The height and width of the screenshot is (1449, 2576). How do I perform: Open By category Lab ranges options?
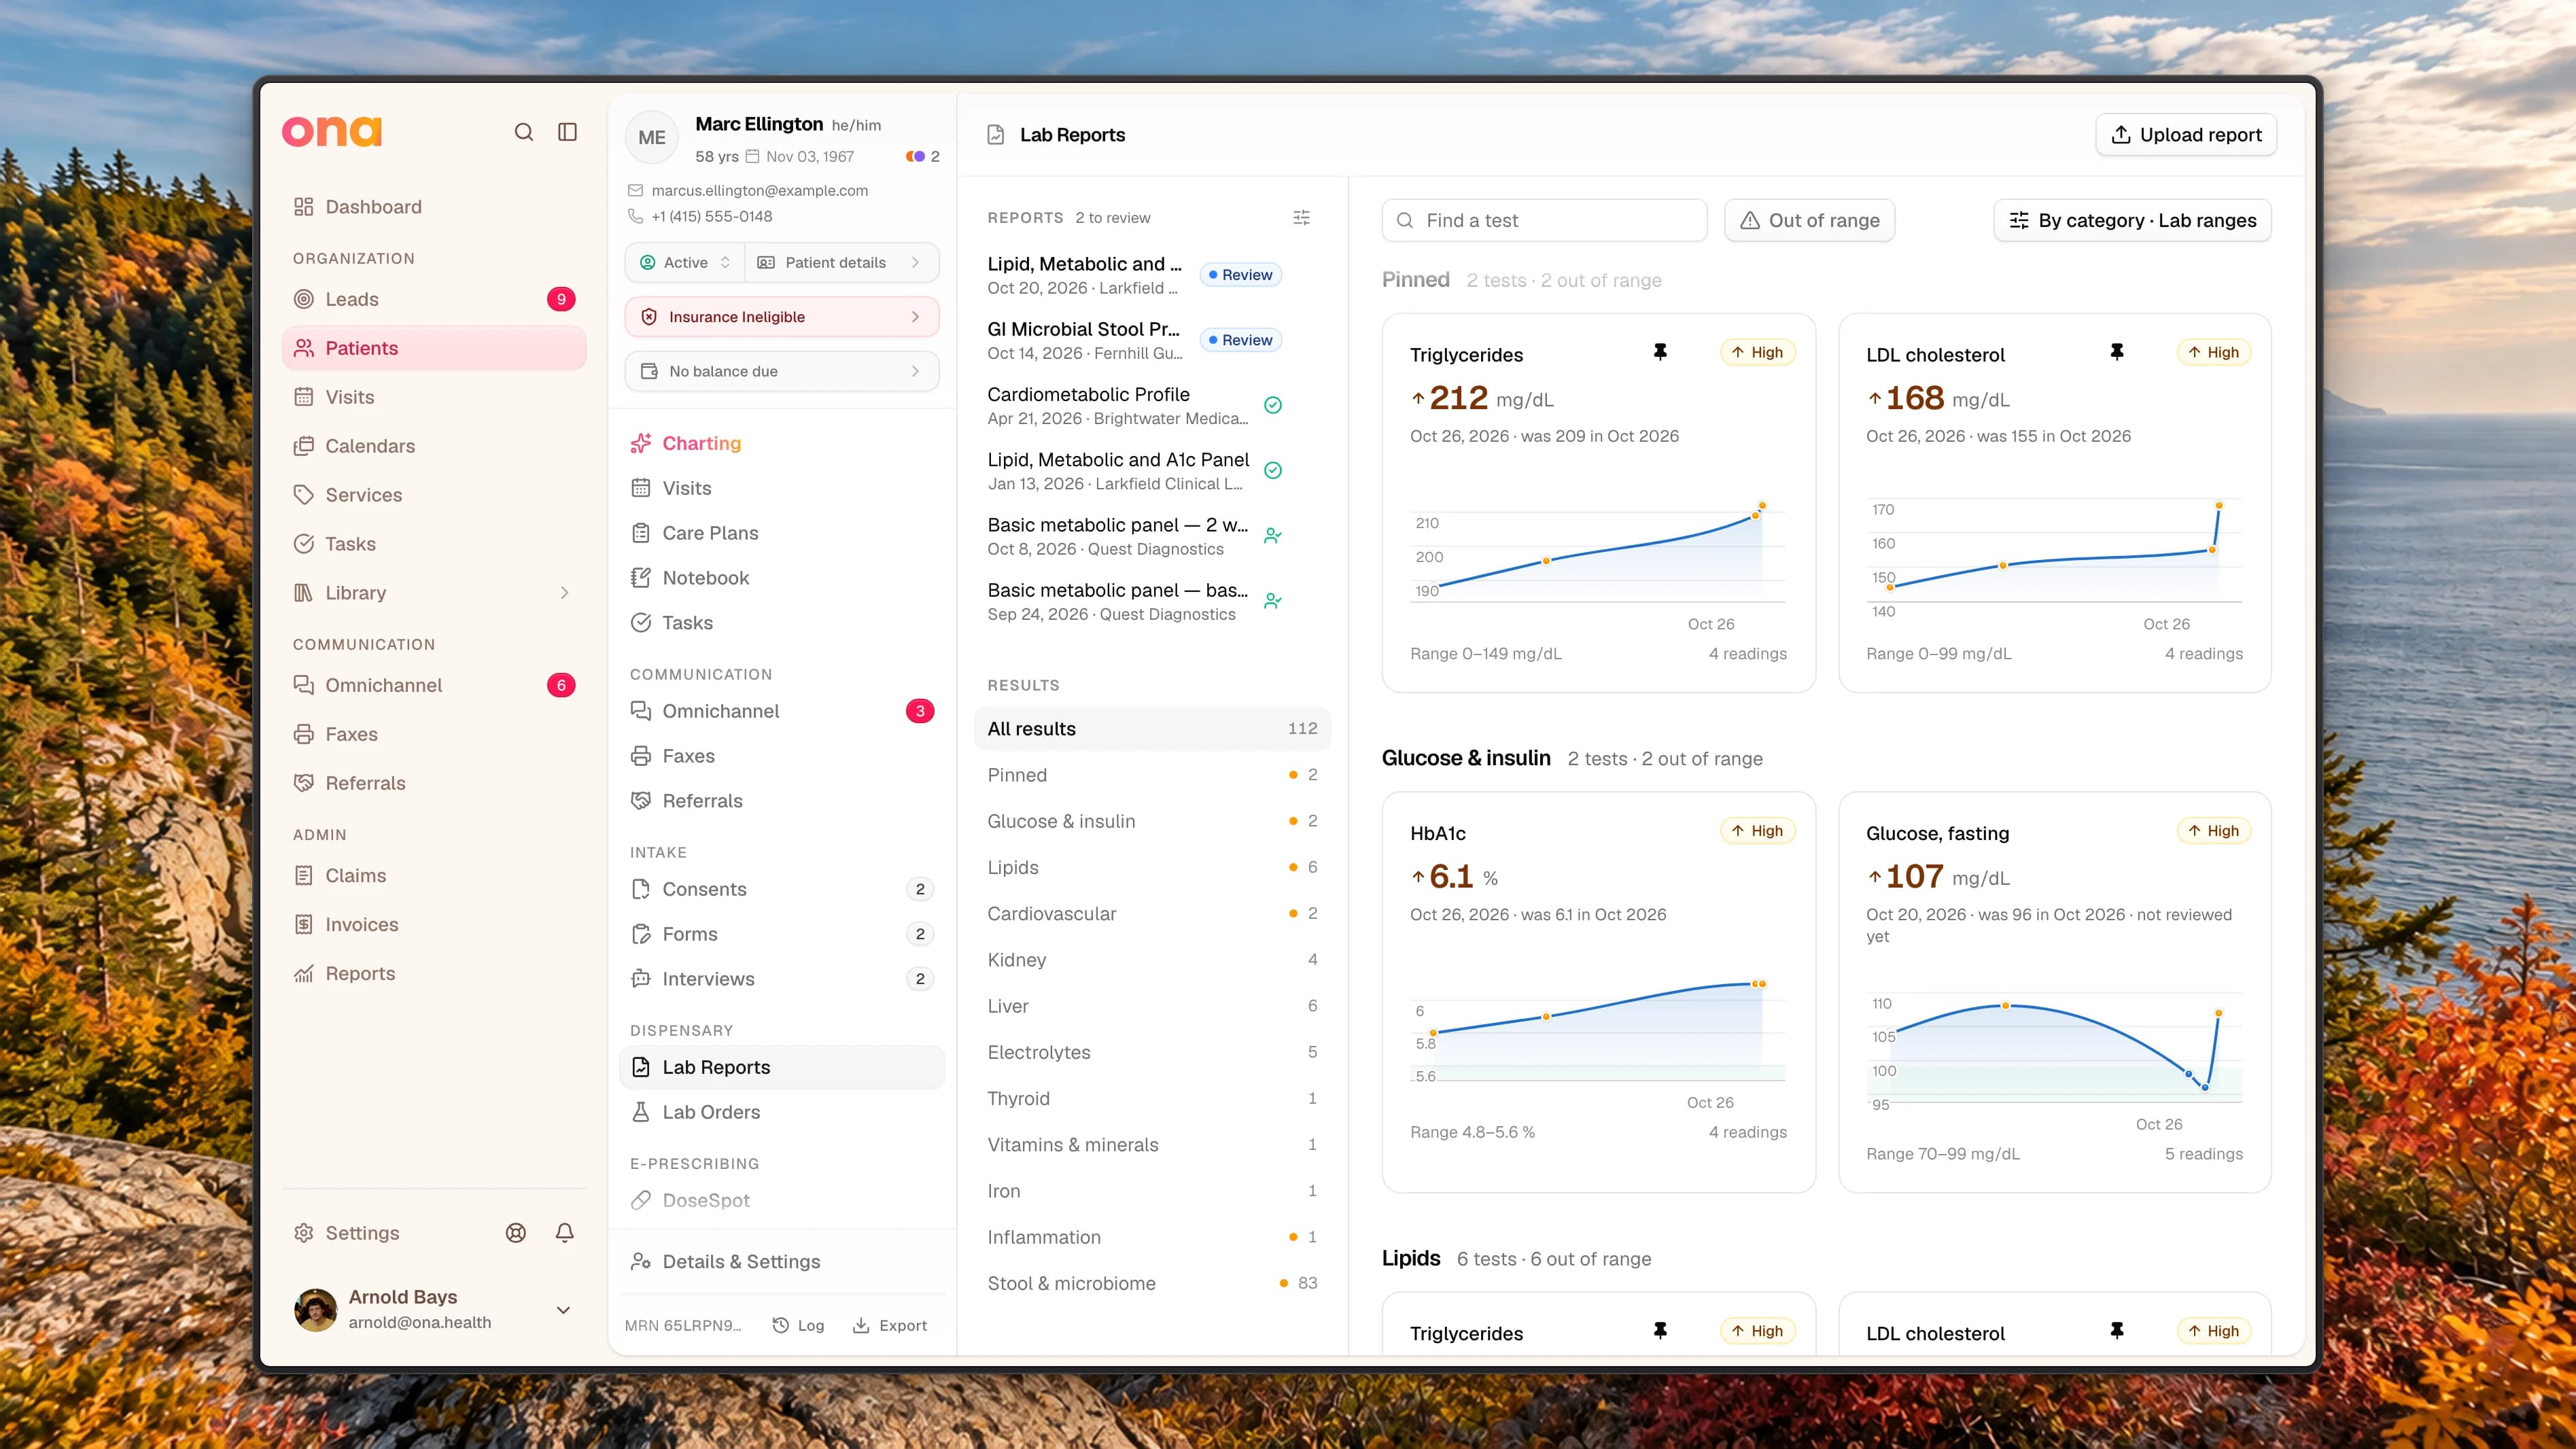tap(2132, 220)
